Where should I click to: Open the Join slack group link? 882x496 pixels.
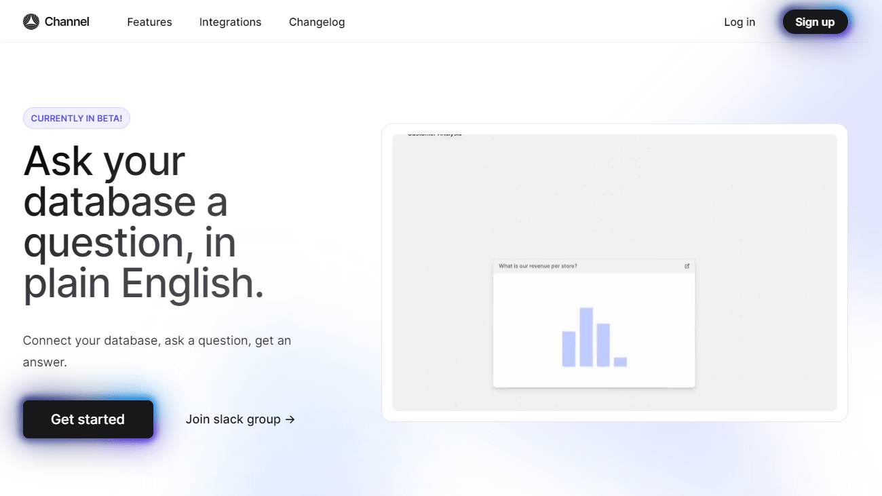pyautogui.click(x=233, y=419)
